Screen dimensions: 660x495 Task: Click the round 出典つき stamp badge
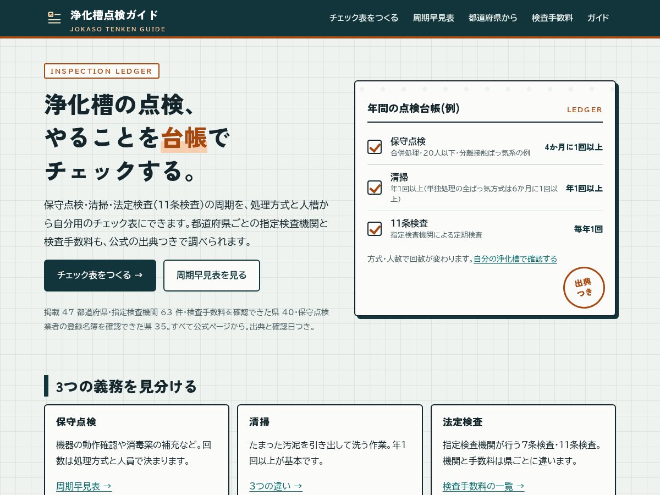tap(584, 288)
